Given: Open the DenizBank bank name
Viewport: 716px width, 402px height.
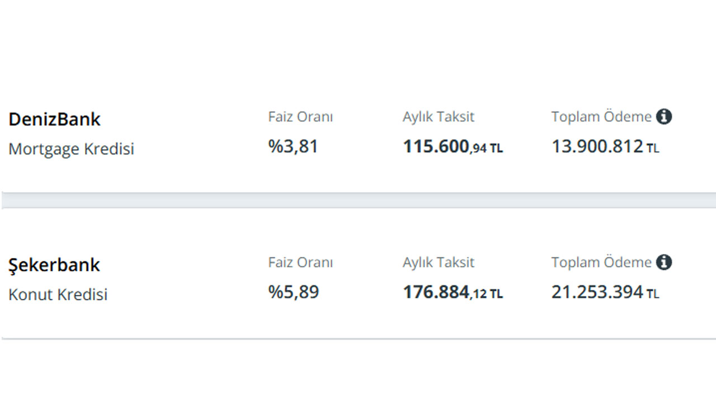Looking at the screenshot, I should 55,119.
